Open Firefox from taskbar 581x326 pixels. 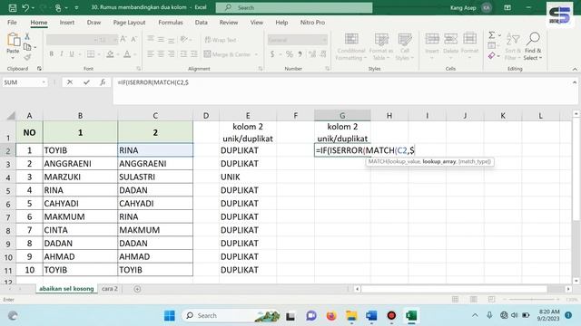point(330,316)
